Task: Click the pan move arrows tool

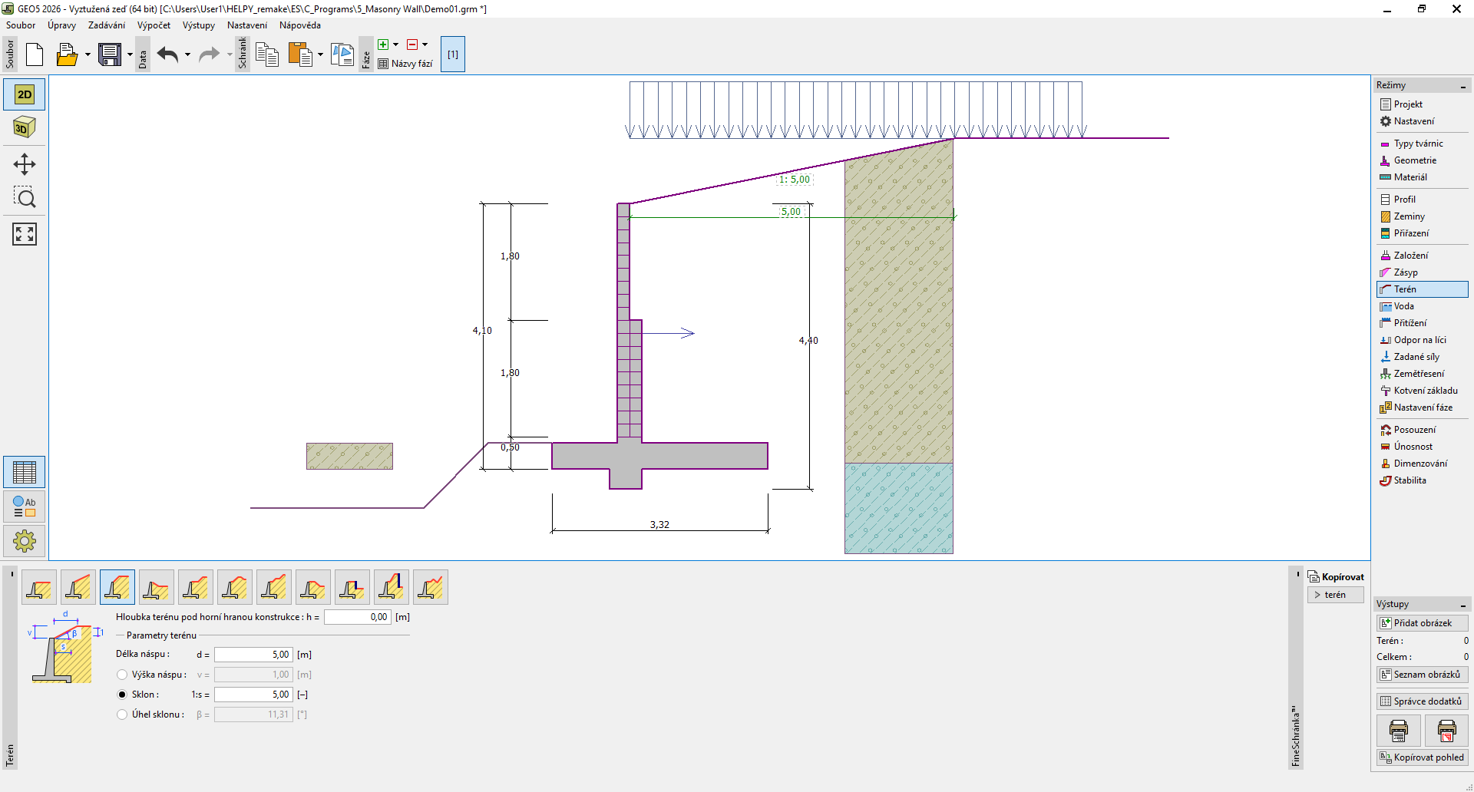Action: [x=25, y=164]
